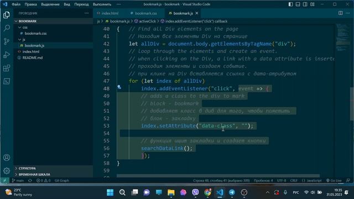The image size is (354, 199).
Task: Close the bookmark.js editor tab
Action: [x=197, y=13]
